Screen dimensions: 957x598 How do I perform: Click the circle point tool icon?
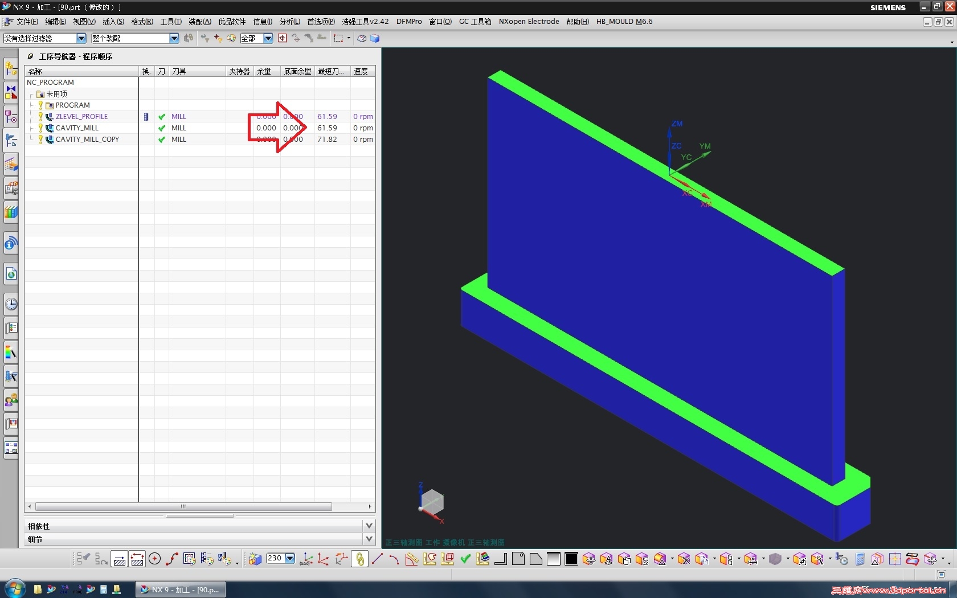click(x=154, y=559)
